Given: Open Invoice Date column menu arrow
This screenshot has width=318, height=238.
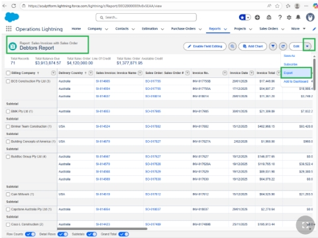Looking at the screenshot, I should (x=252, y=73).
